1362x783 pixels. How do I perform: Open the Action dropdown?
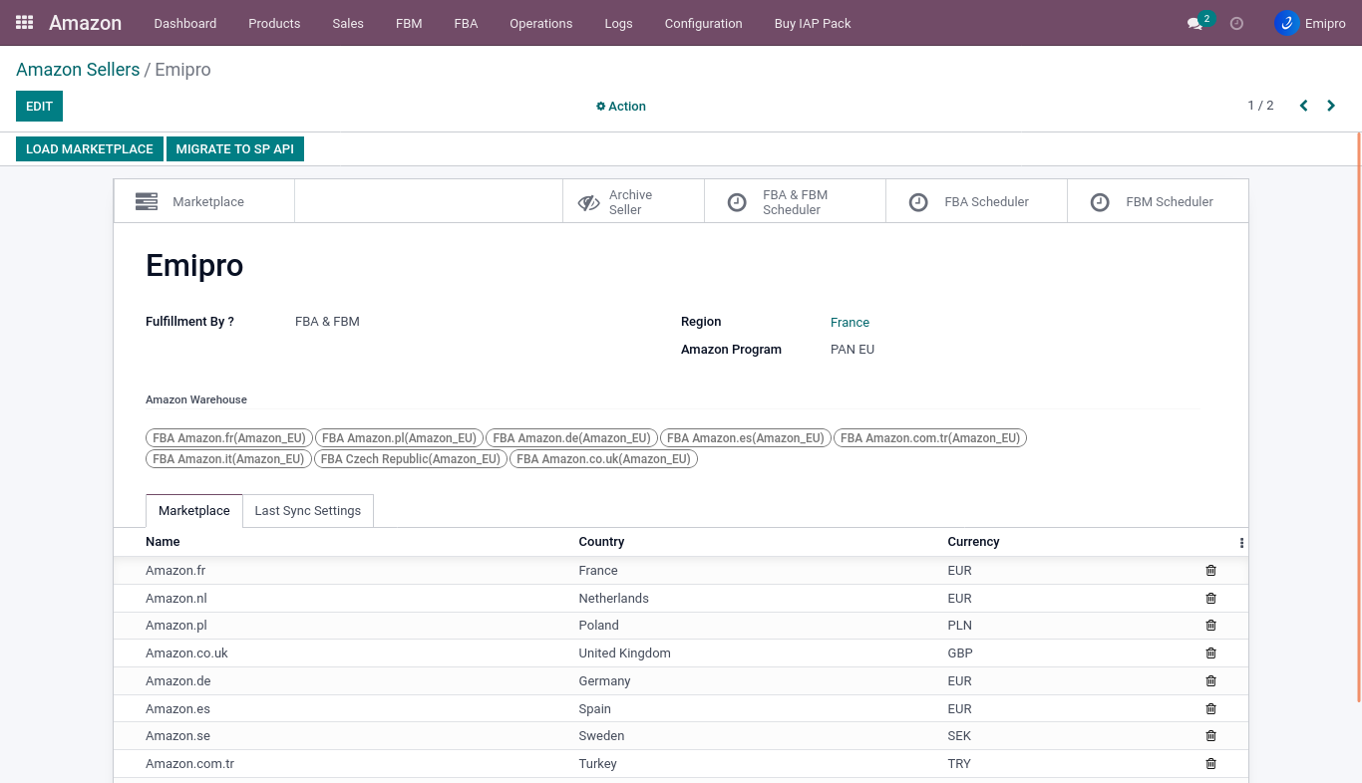point(621,107)
